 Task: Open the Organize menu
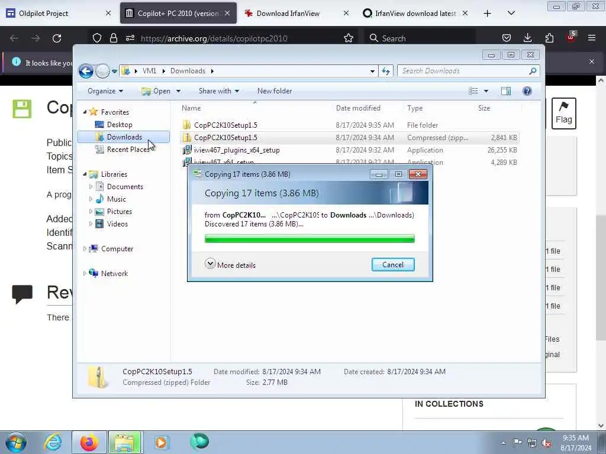(105, 91)
